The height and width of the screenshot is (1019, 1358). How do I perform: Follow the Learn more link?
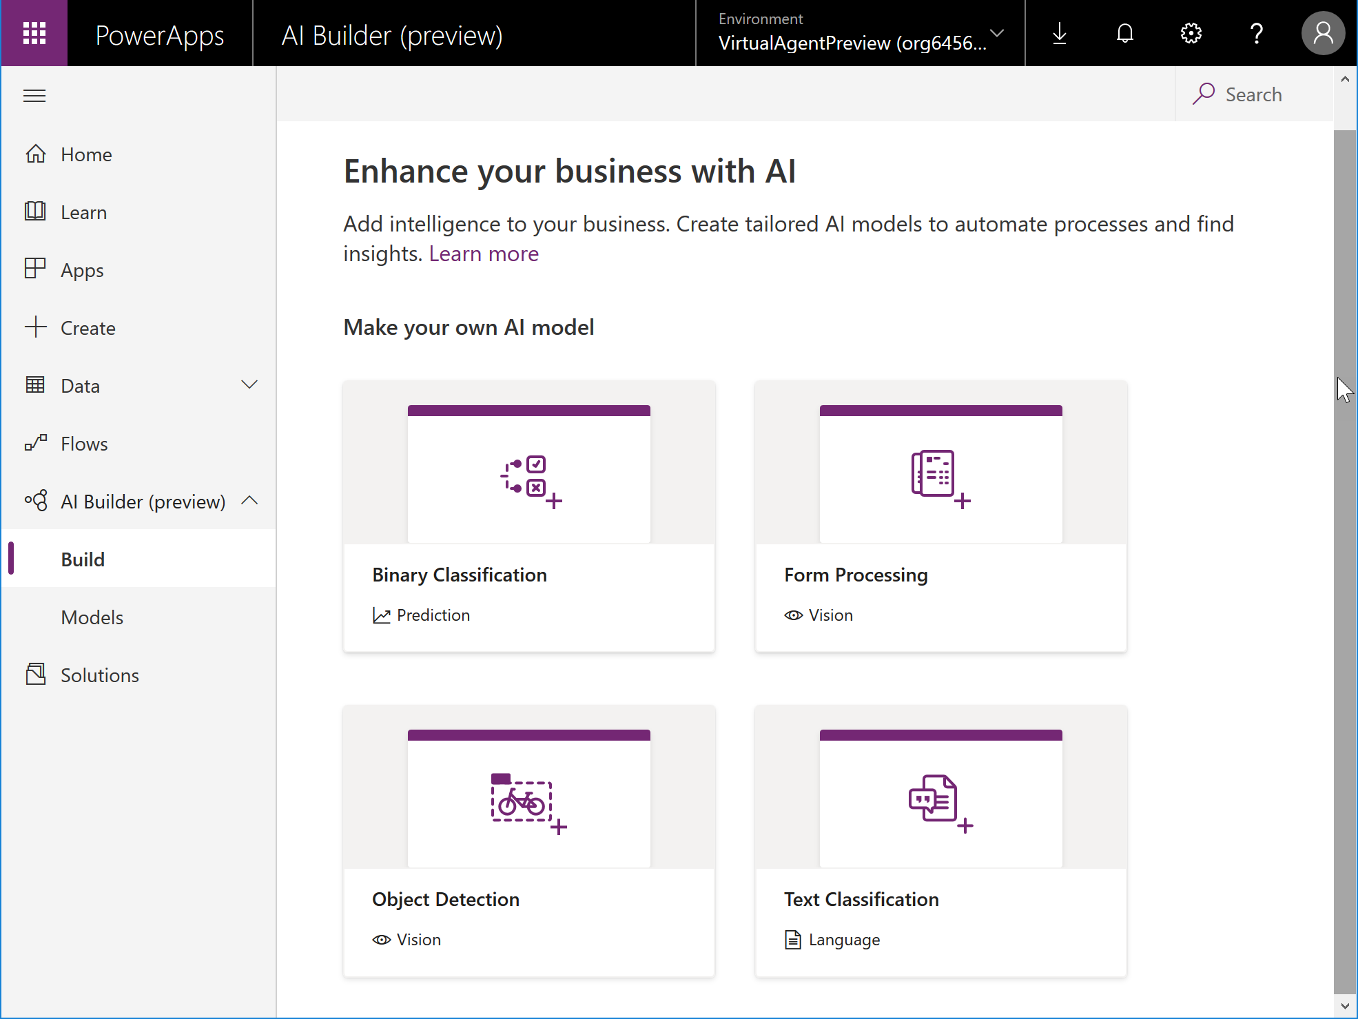coord(484,254)
